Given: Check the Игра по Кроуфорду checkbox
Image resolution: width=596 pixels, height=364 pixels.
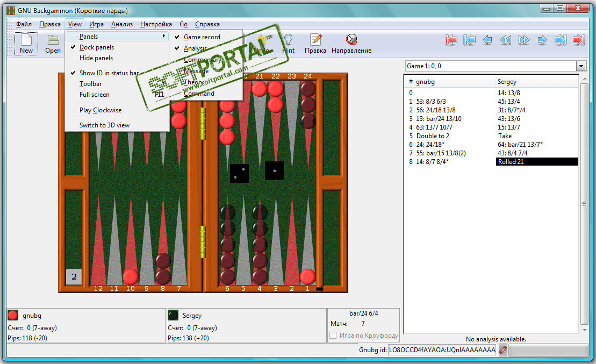Looking at the screenshot, I should 333,336.
